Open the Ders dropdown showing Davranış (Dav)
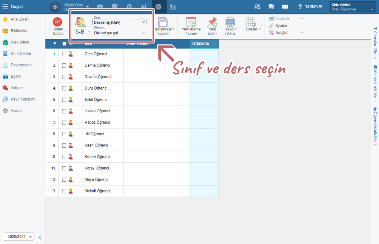Screen dimensions: 379x244 [119, 22]
